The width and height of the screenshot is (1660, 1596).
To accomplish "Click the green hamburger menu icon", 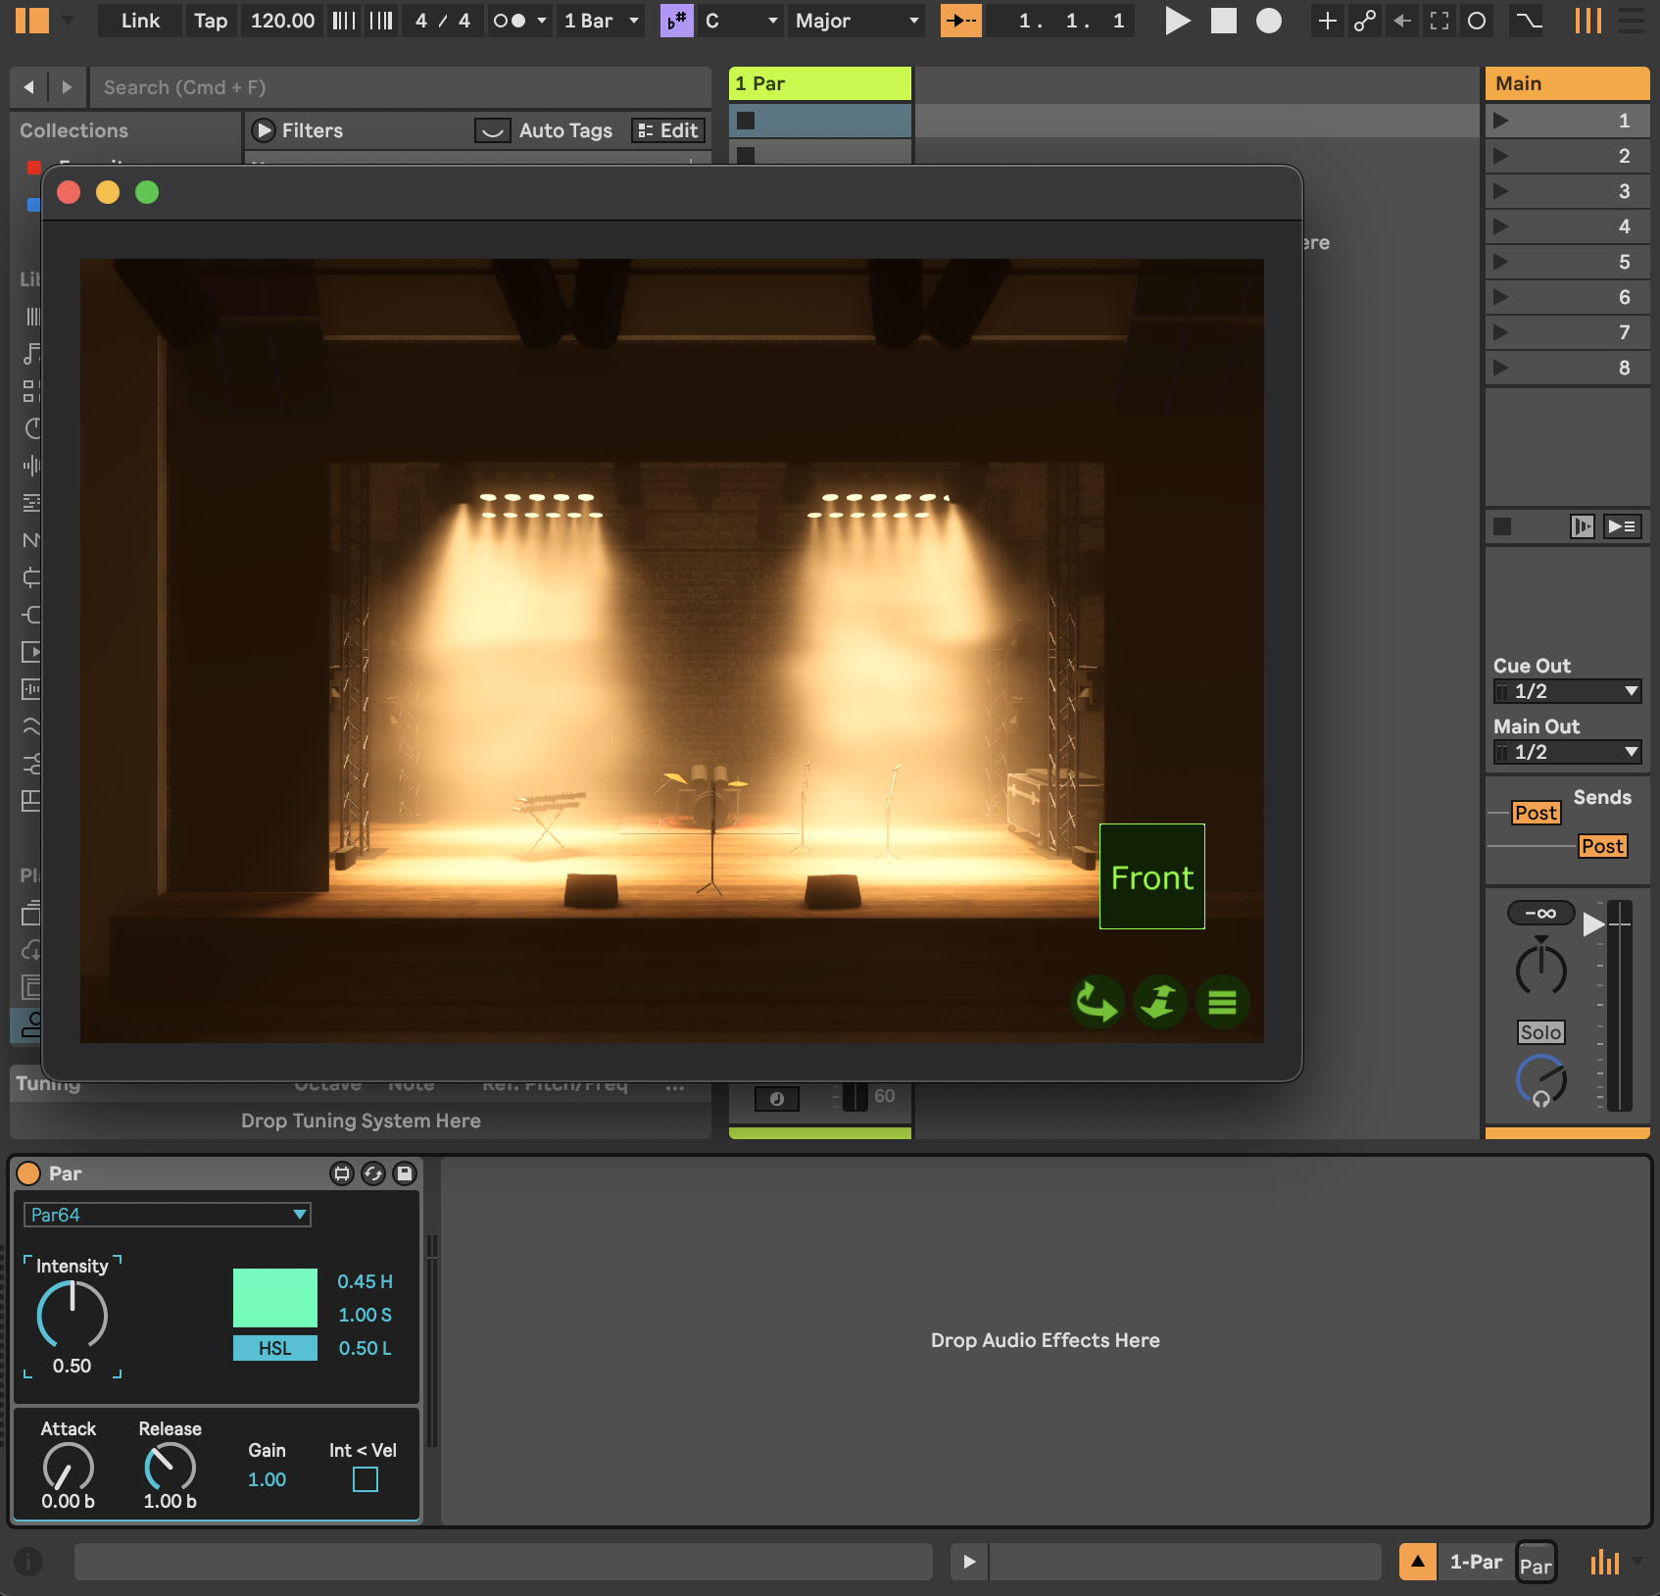I will click(1222, 1002).
